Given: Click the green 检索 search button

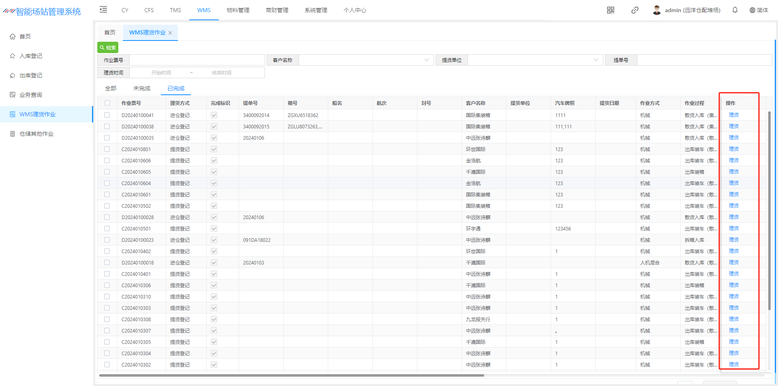Looking at the screenshot, I should (108, 47).
